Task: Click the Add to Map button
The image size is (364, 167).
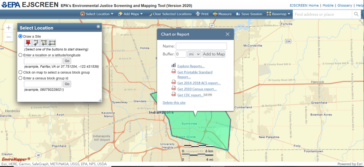Action: tap(214, 54)
